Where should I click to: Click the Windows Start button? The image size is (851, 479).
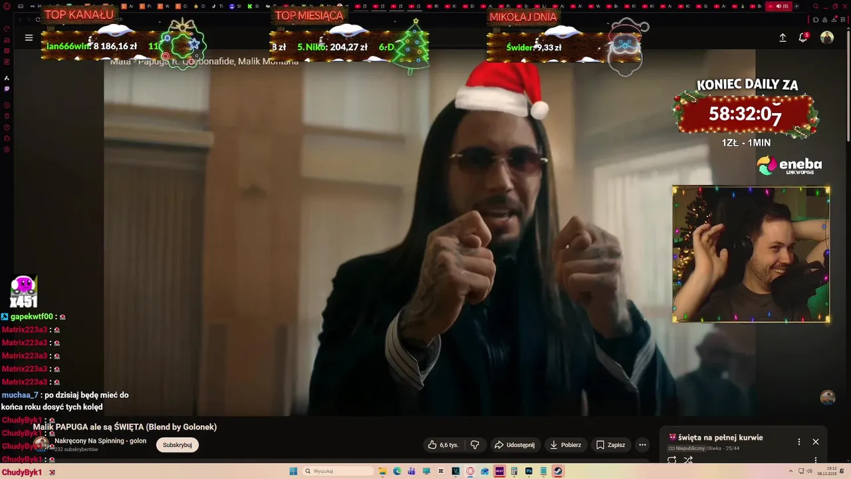tap(293, 471)
